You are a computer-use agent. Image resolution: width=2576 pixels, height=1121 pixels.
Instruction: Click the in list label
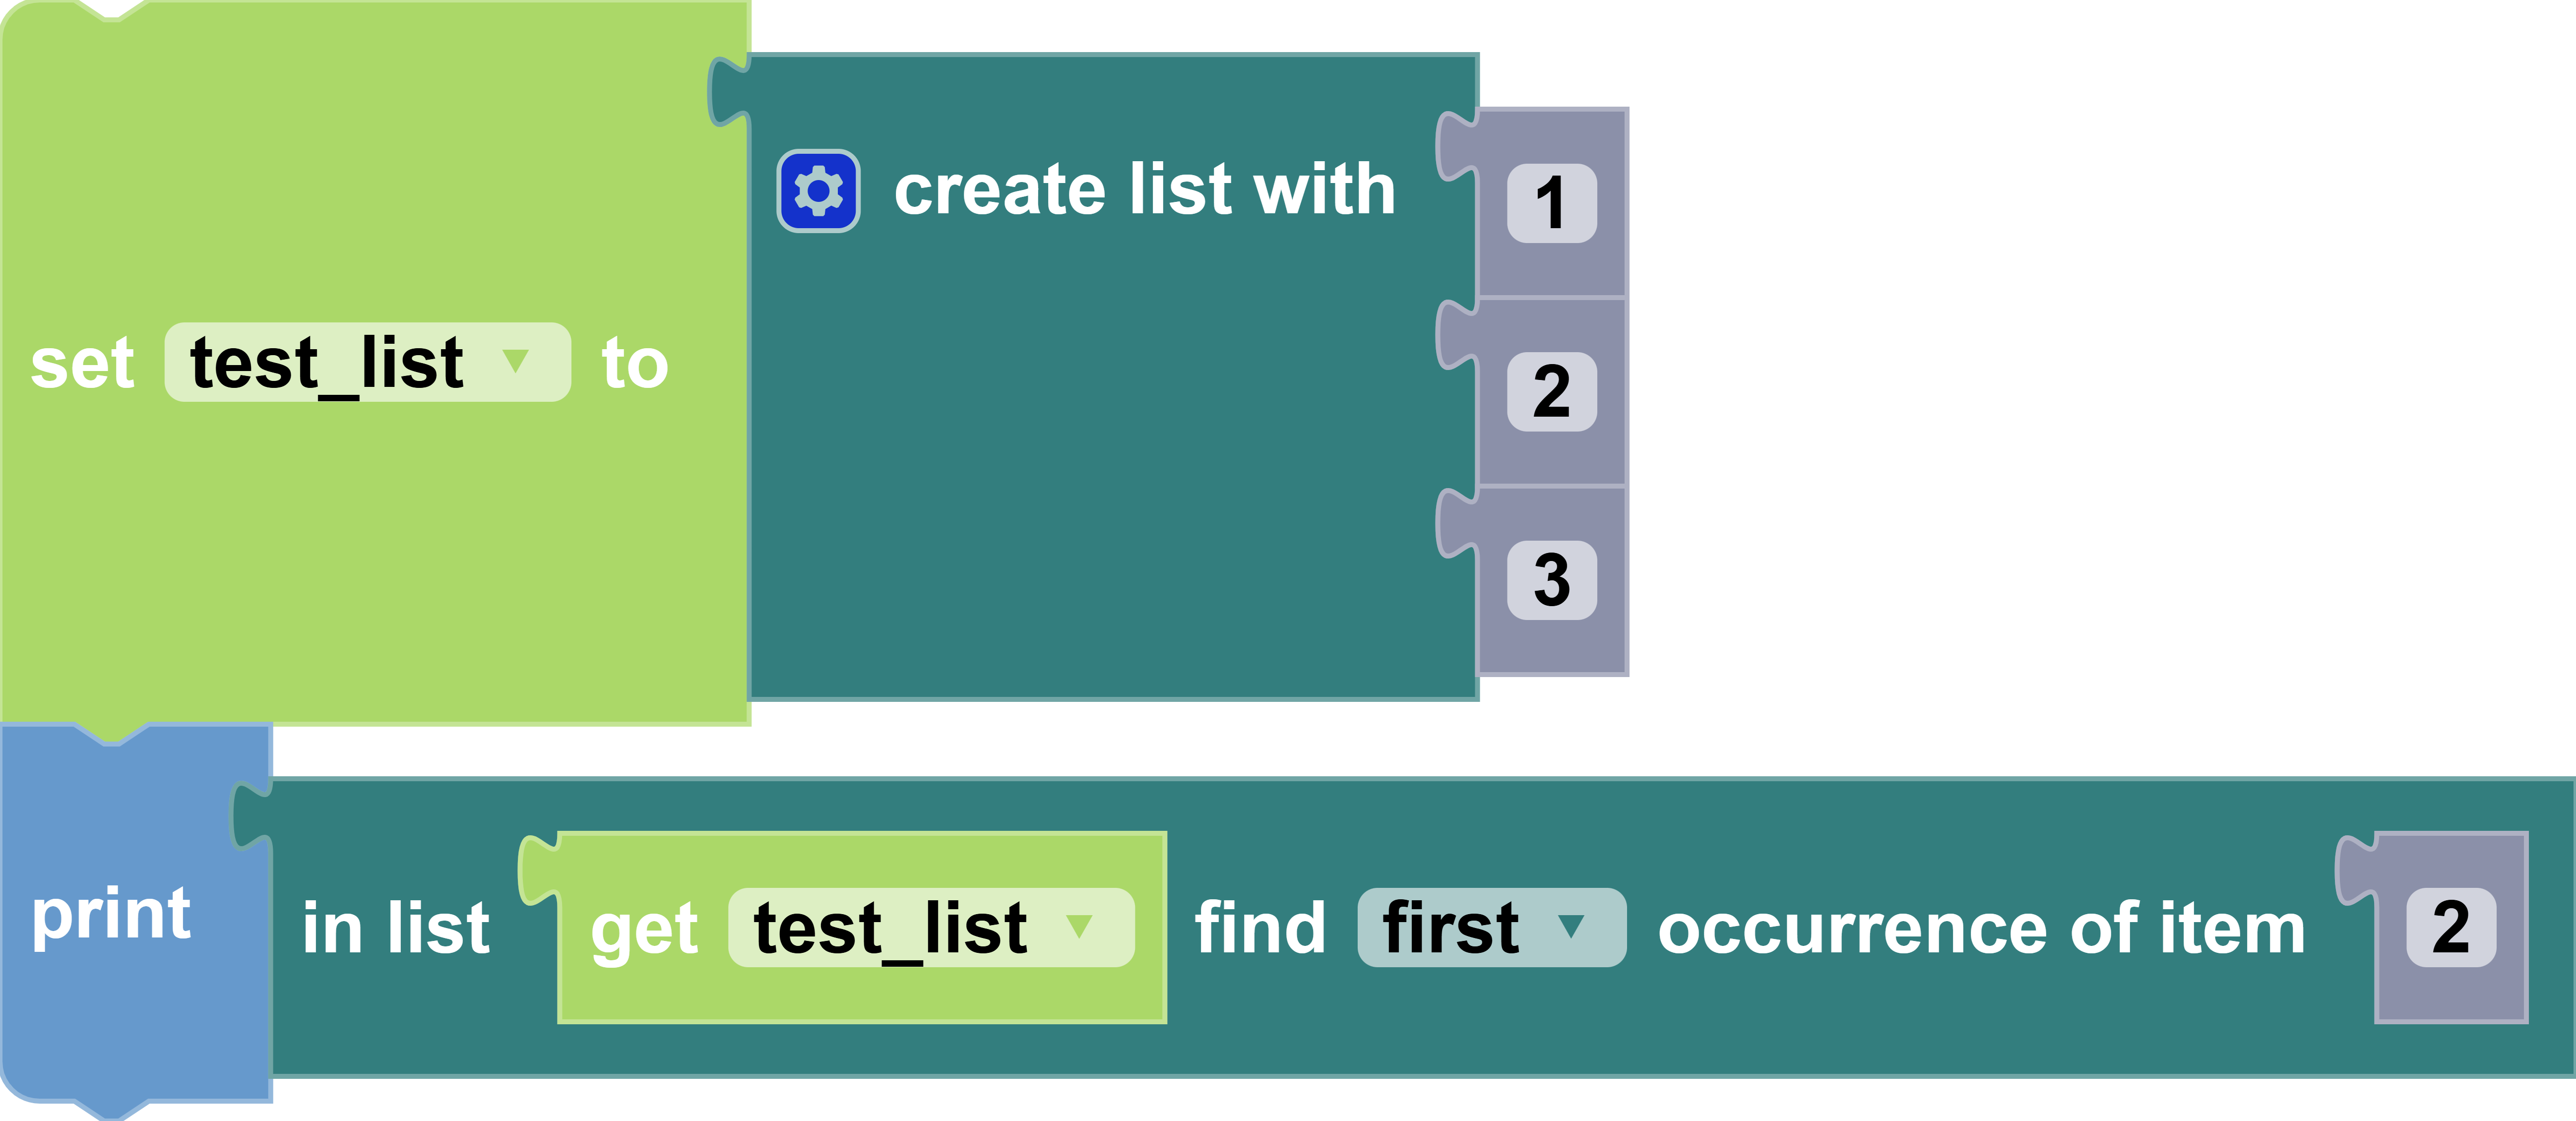(x=396, y=928)
